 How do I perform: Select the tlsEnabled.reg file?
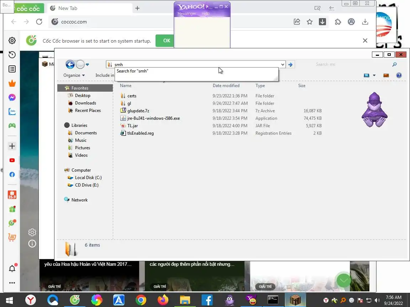pyautogui.click(x=141, y=133)
